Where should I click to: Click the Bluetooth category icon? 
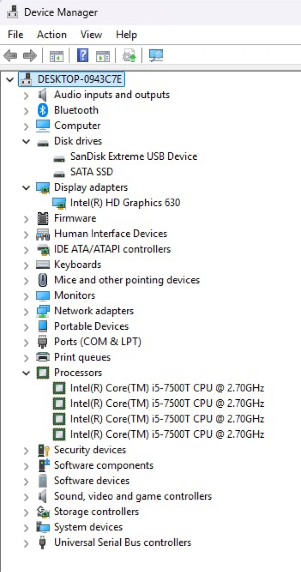(x=43, y=110)
